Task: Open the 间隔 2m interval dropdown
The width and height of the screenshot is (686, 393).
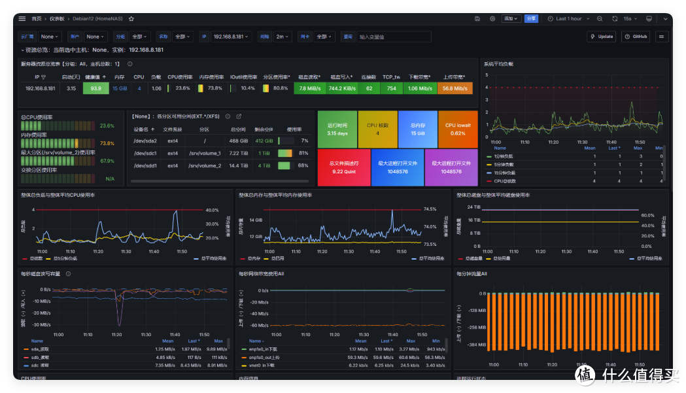Action: point(282,37)
